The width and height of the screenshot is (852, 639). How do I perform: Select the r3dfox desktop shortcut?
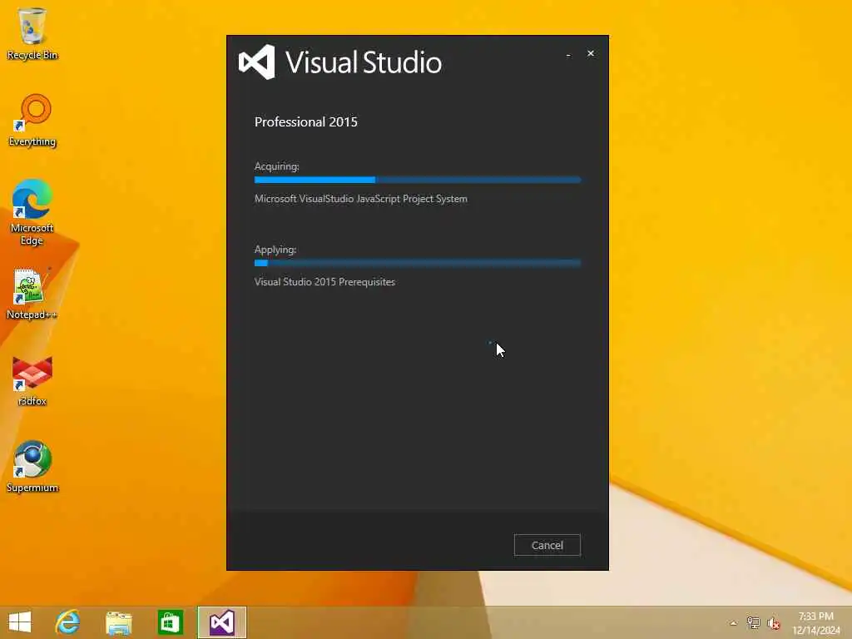point(32,380)
